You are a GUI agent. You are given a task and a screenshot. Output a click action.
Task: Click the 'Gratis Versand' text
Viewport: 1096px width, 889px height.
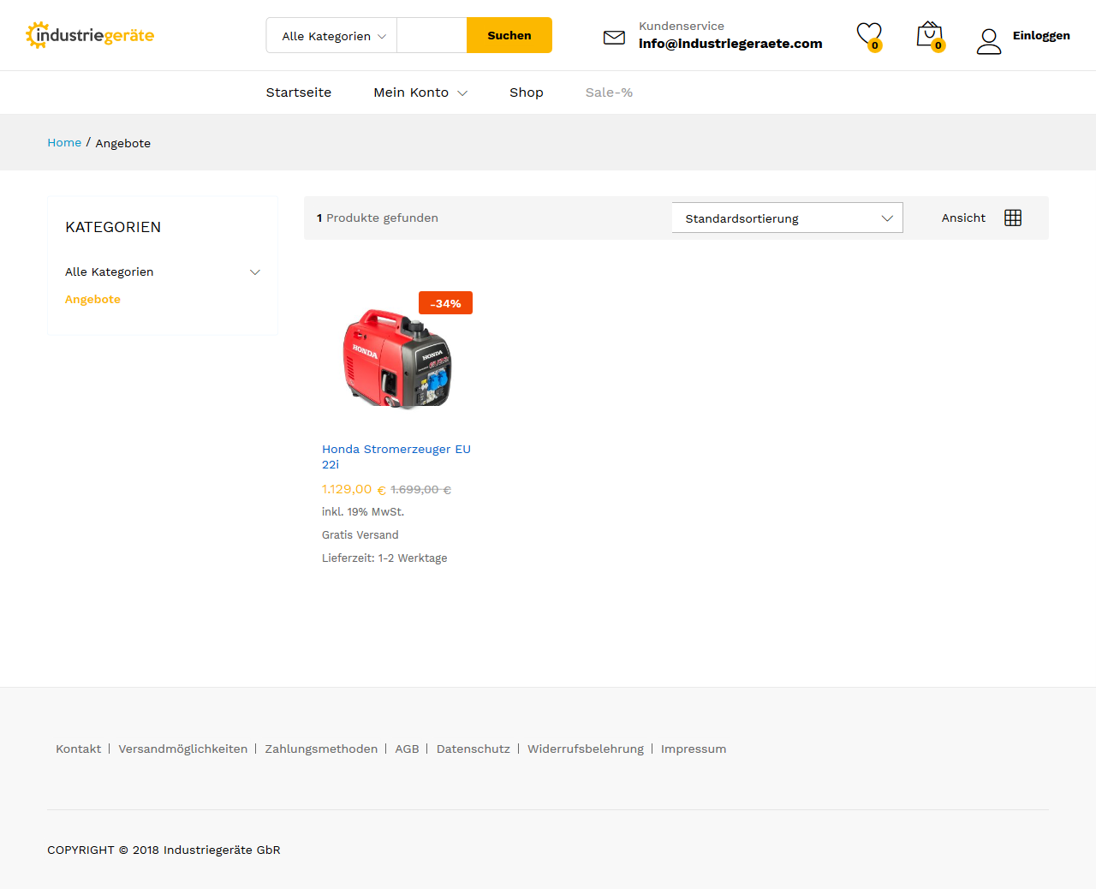click(x=360, y=534)
